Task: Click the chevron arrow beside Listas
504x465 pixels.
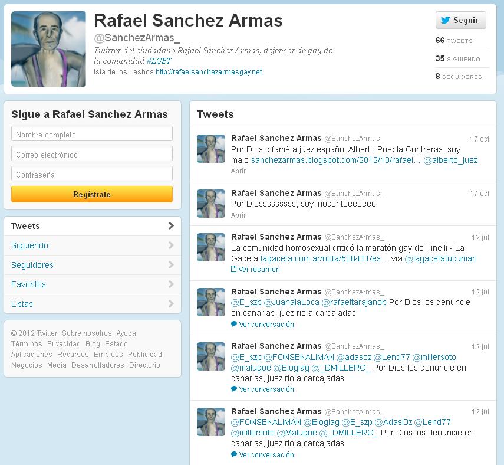Action: (x=171, y=304)
